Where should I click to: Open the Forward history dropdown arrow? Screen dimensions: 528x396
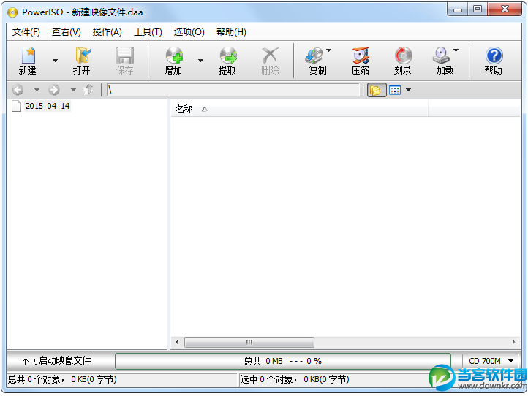73,90
